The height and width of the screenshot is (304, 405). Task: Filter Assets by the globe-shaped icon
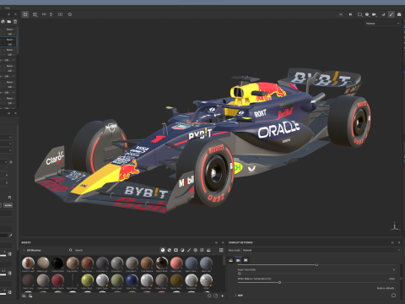click(195, 250)
